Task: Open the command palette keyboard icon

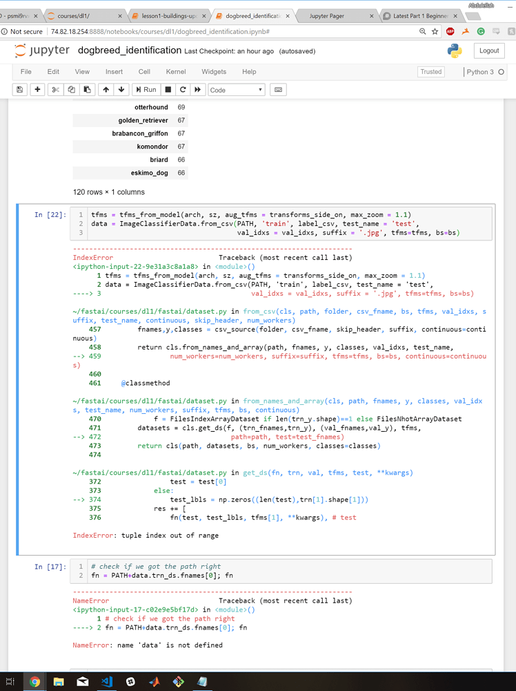Action: pos(278,90)
